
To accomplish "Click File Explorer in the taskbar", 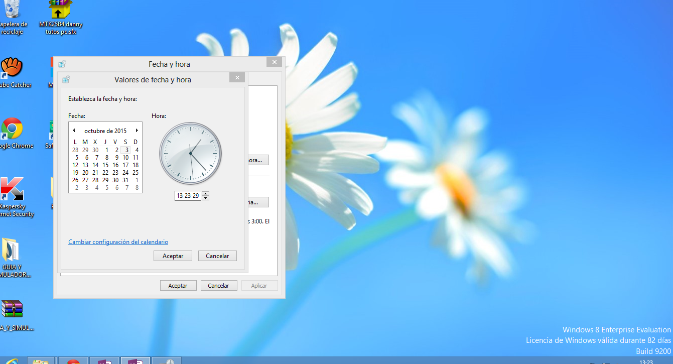I will point(41,360).
